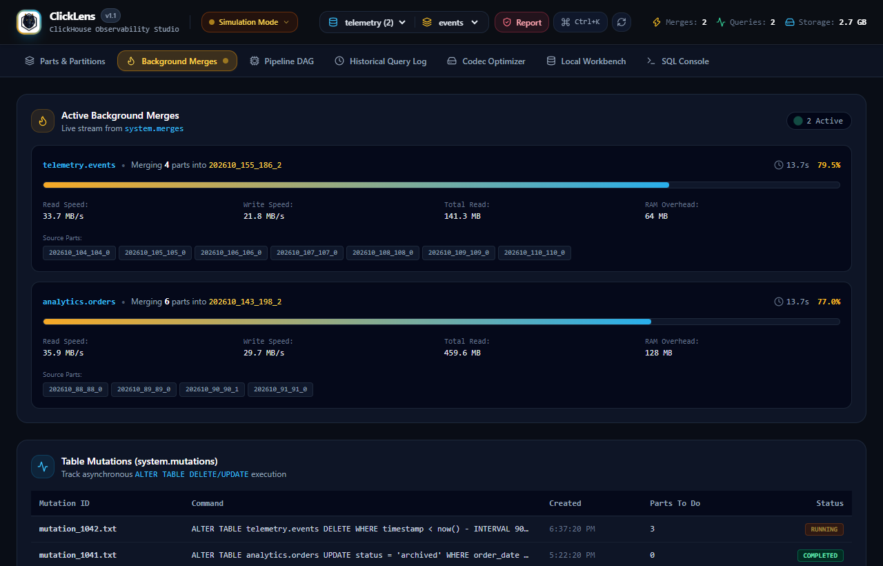Viewport: 883px width, 566px height.
Task: Click the Storage disk icon
Action: pyautogui.click(x=790, y=22)
